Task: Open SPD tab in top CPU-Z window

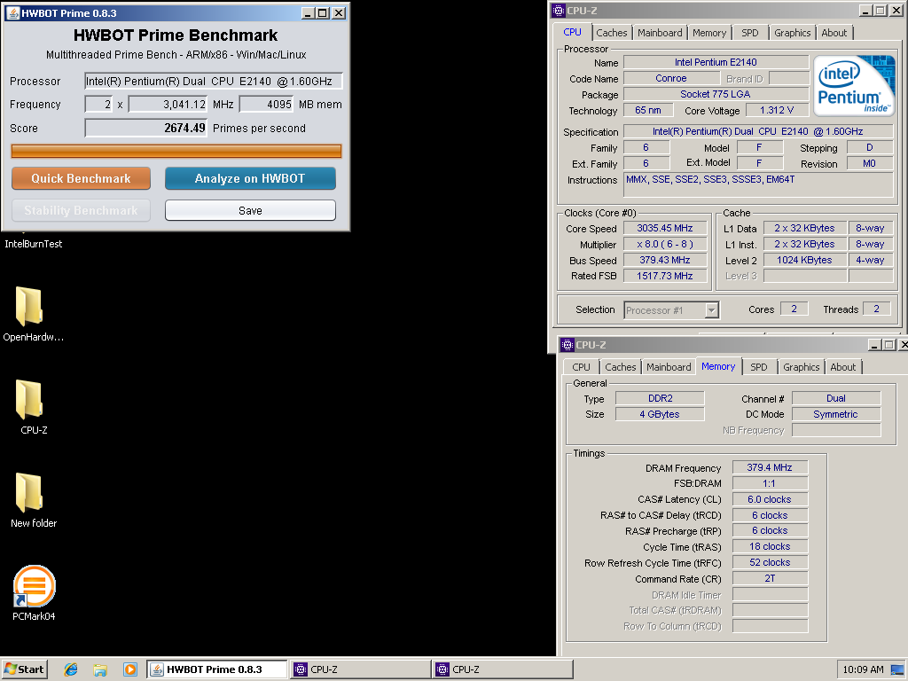Action: (750, 33)
